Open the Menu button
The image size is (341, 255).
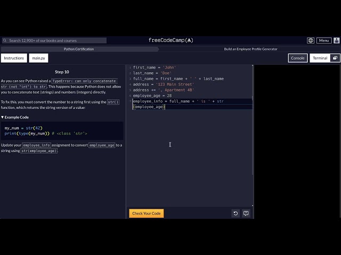(x=324, y=40)
